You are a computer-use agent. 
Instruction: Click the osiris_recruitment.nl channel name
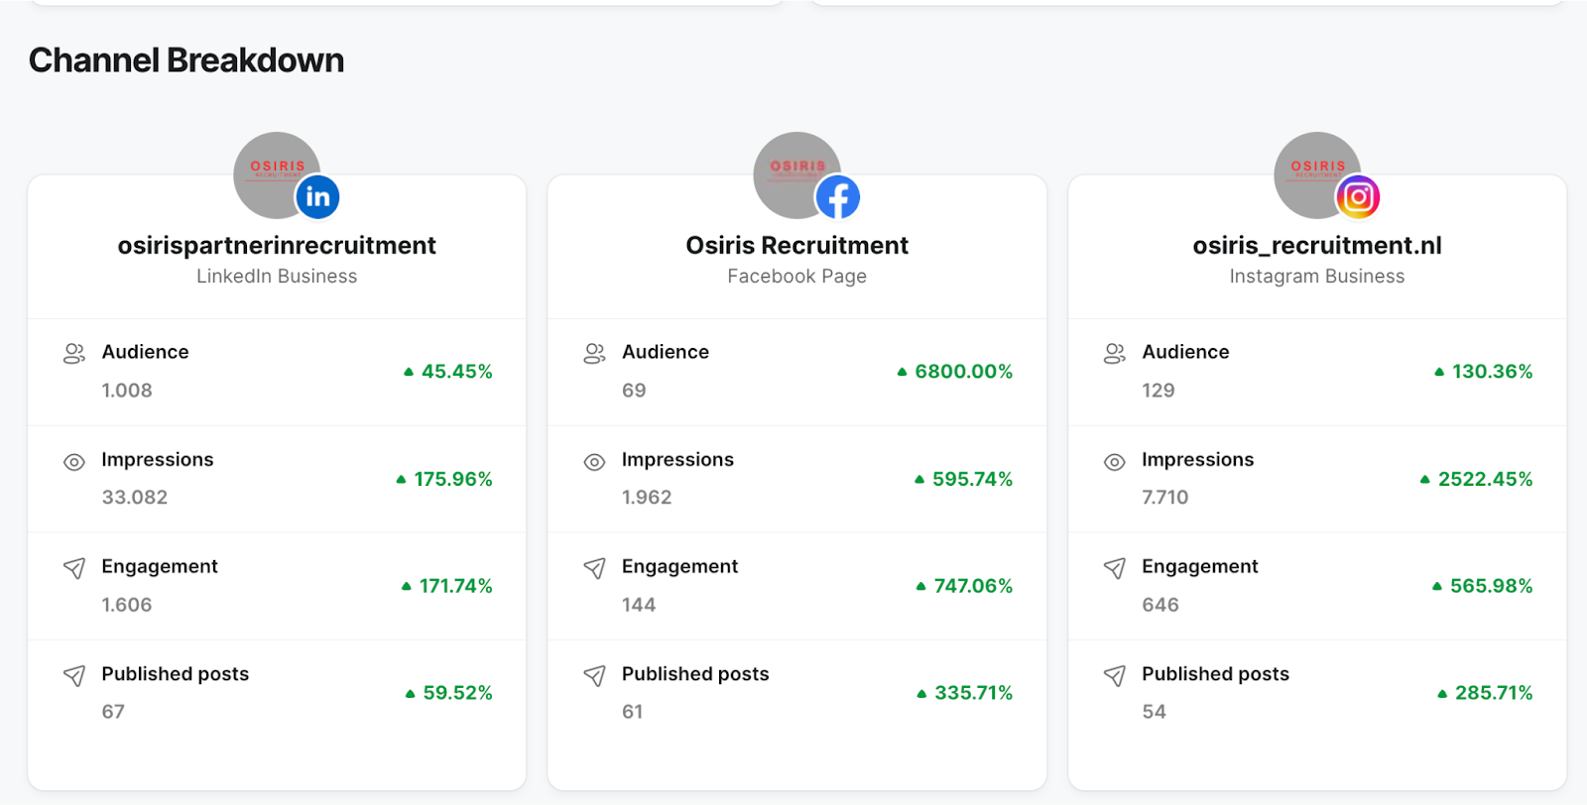(x=1317, y=245)
